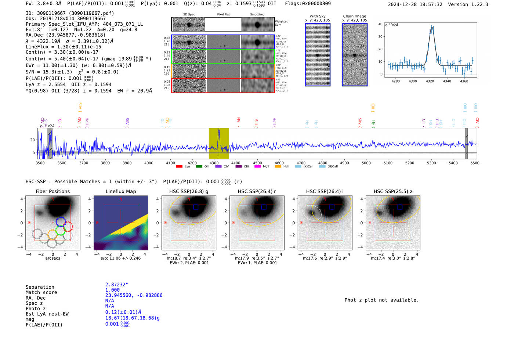The image size is (514, 350).
Task: Click the red Lyα legend swatch
Action: [179, 166]
